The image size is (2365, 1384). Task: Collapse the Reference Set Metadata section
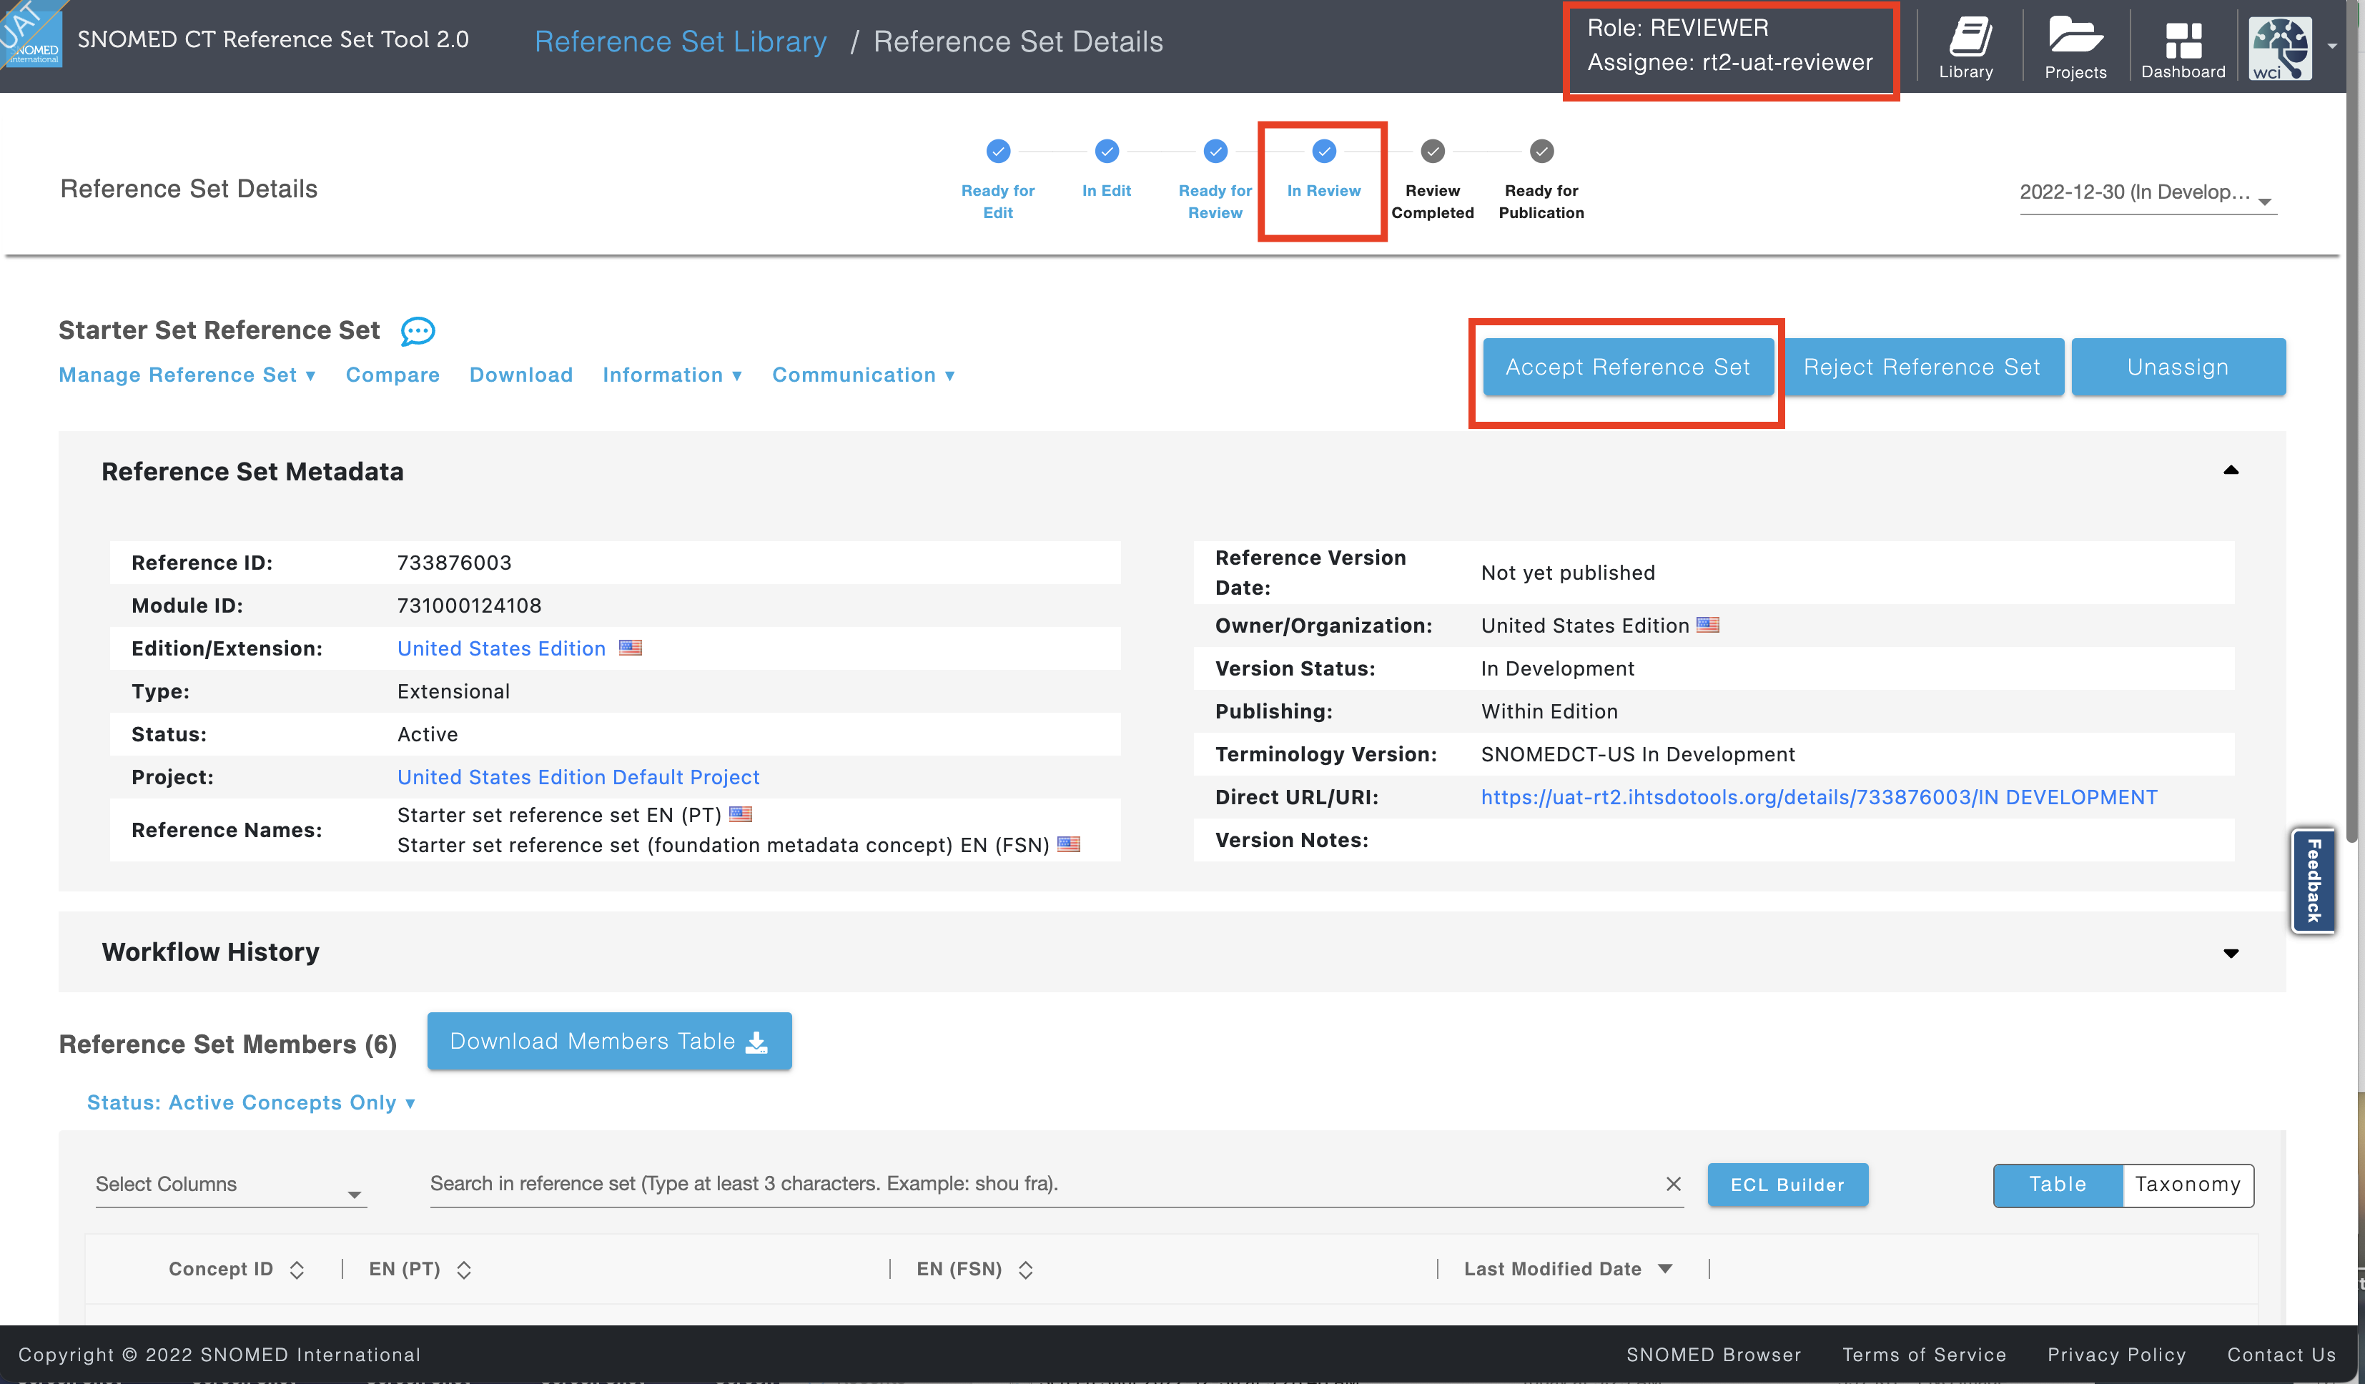pos(2231,470)
